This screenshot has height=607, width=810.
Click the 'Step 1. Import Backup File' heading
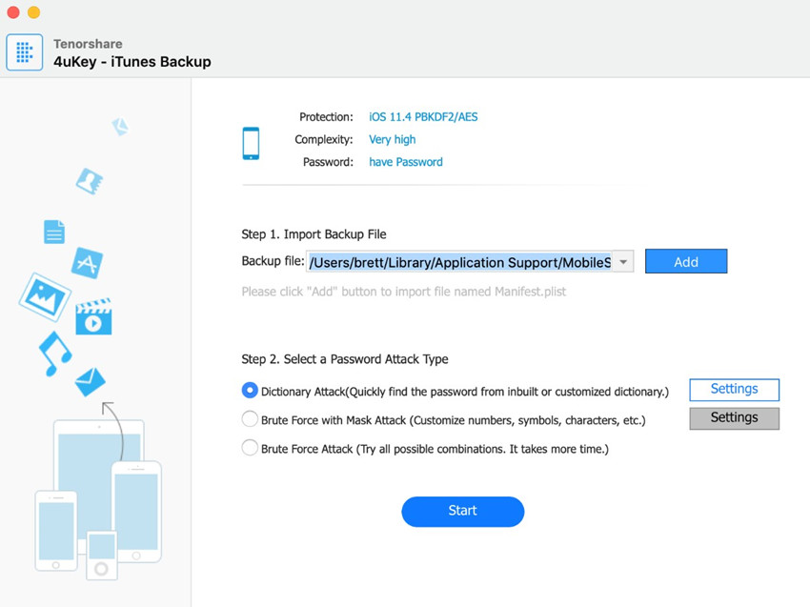click(314, 234)
